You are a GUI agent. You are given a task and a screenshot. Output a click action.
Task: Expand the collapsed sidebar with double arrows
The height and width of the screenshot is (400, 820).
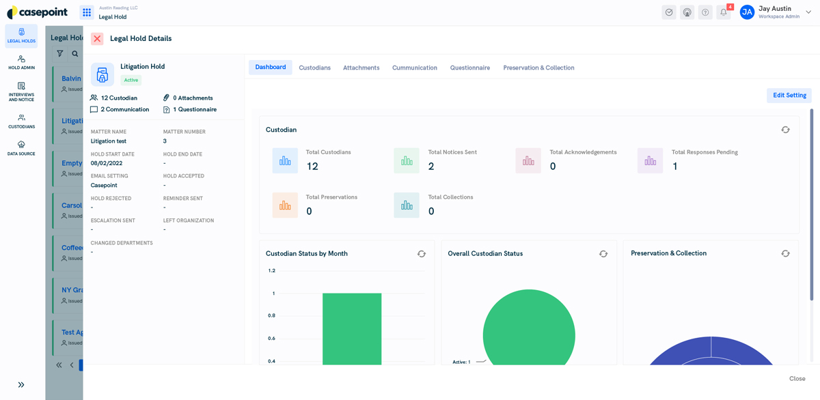click(x=20, y=384)
